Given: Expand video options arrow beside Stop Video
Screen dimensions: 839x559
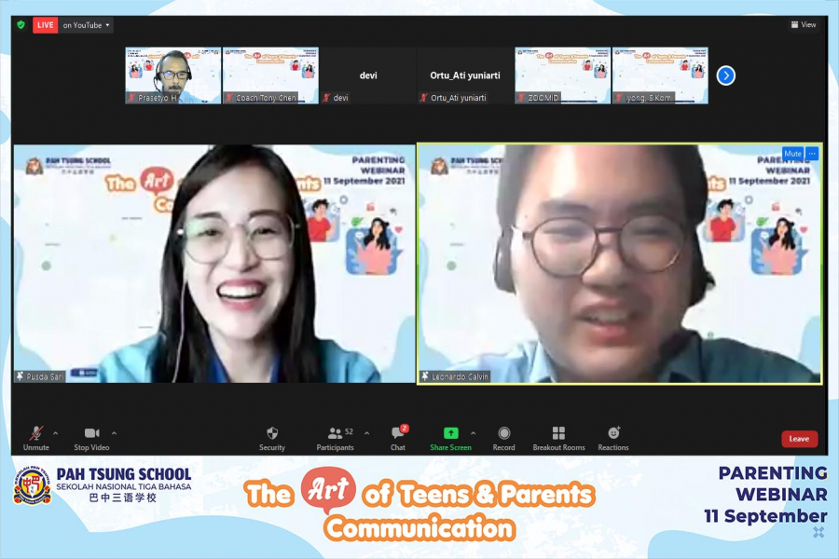Looking at the screenshot, I should click(114, 433).
